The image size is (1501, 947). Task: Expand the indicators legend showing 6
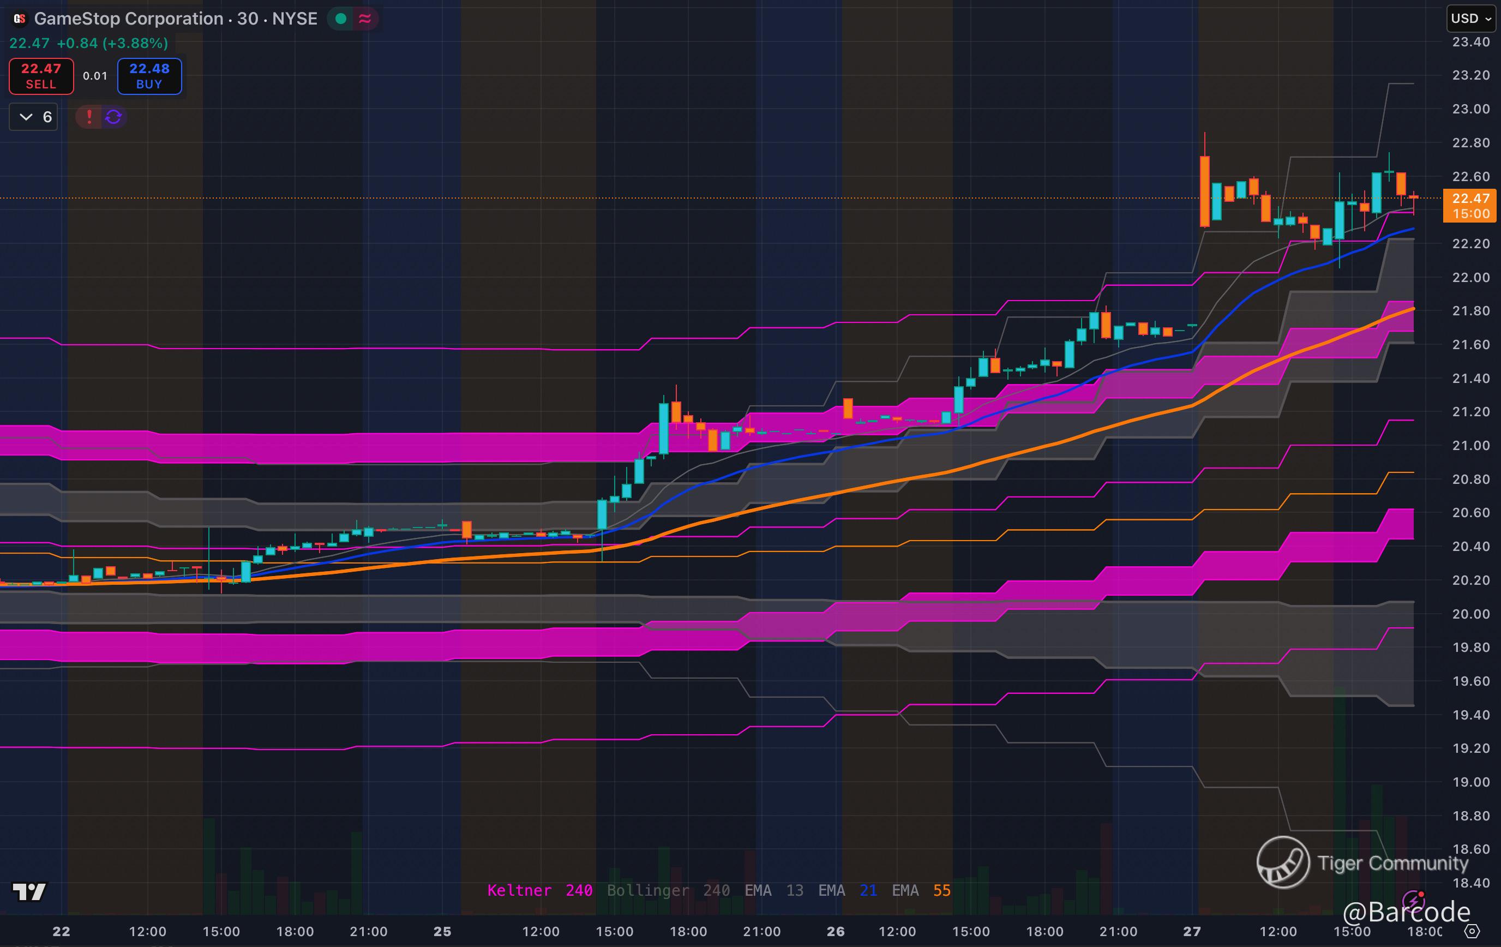click(34, 117)
